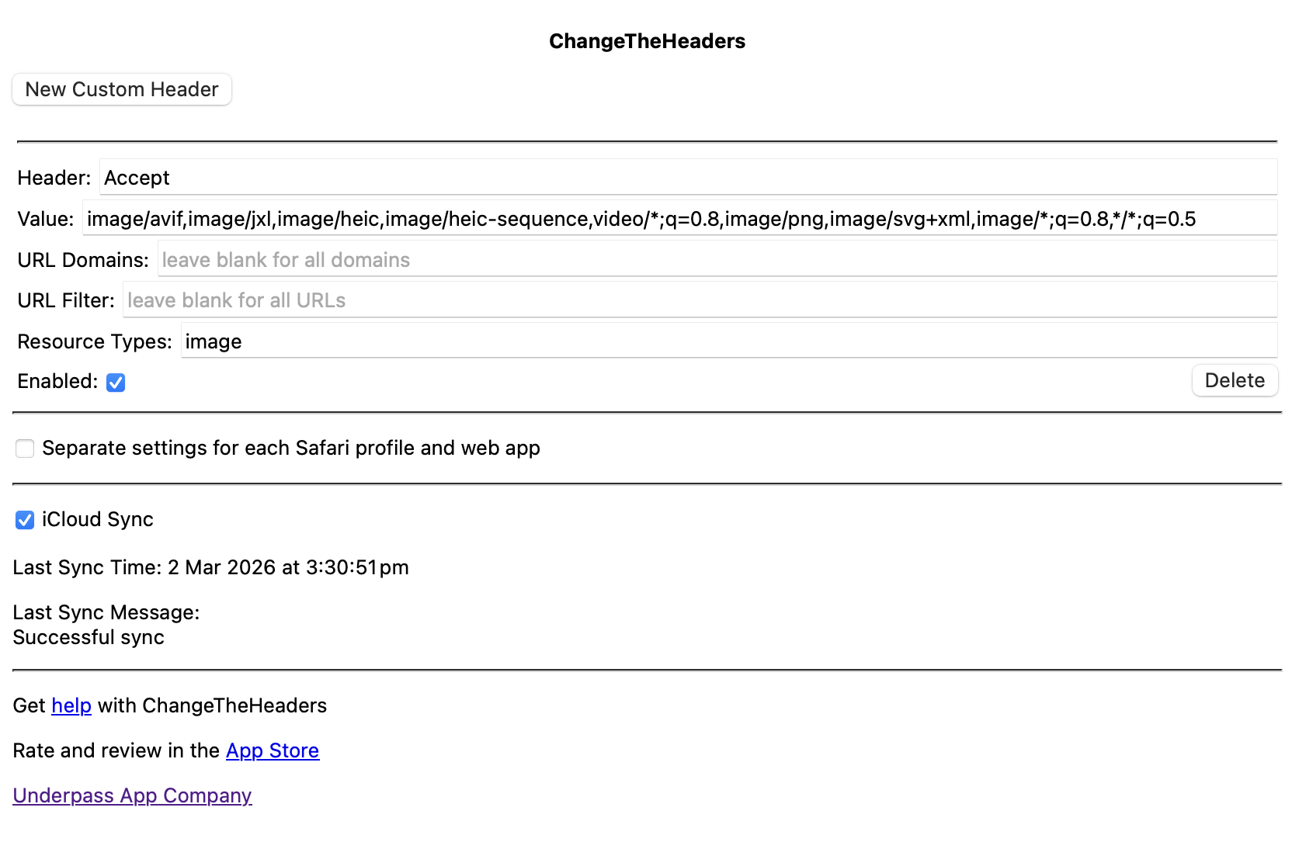This screenshot has width=1292, height=849.
Task: Click the iCloud Sync label
Action: [98, 519]
